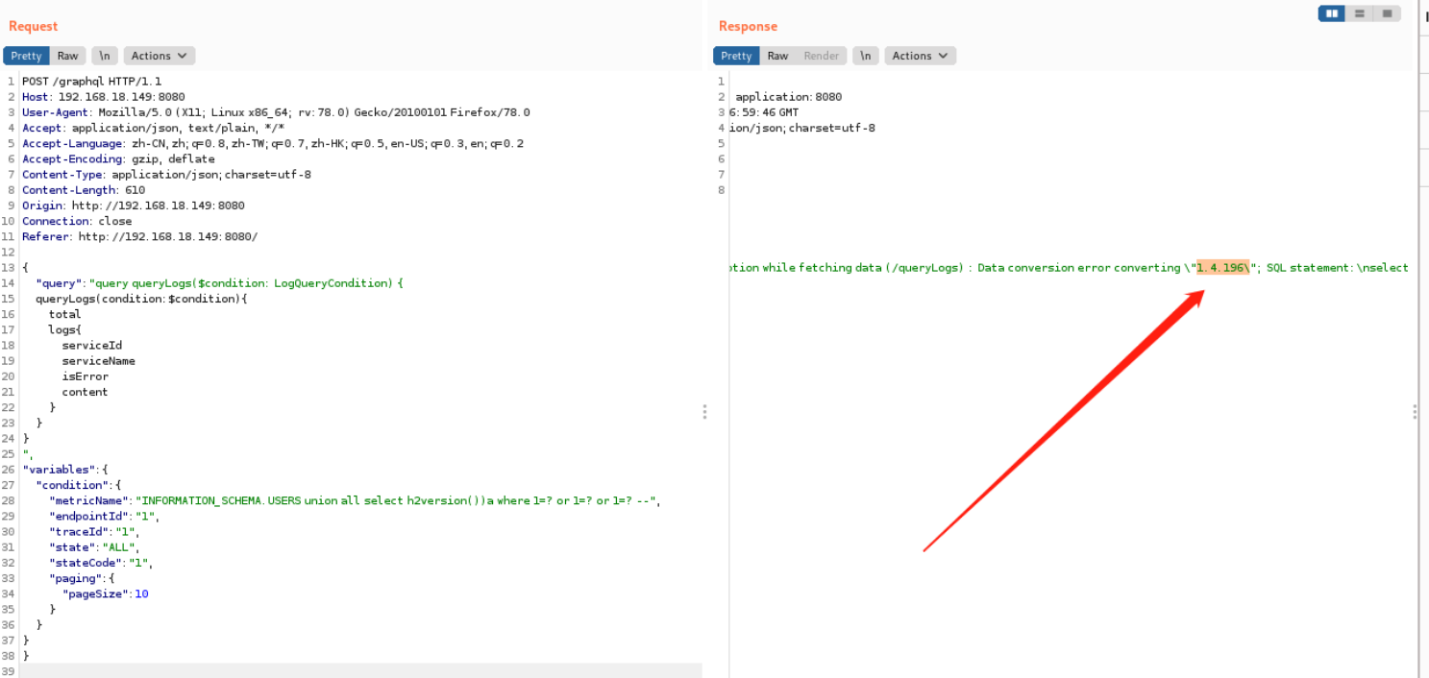
Task: Click the "traceId" line
Action: click(94, 531)
